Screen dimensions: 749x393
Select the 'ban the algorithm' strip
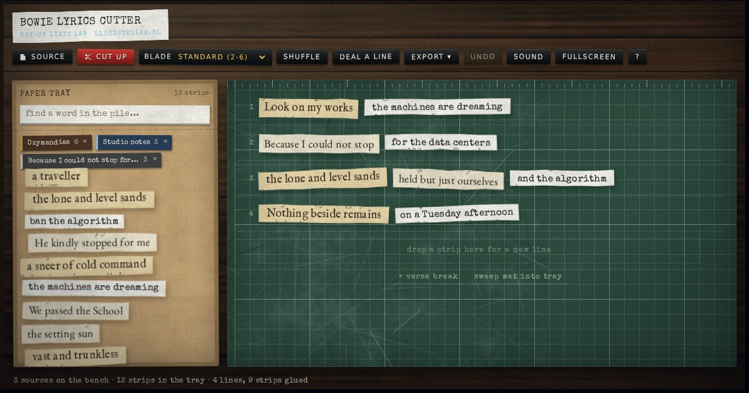click(x=74, y=221)
